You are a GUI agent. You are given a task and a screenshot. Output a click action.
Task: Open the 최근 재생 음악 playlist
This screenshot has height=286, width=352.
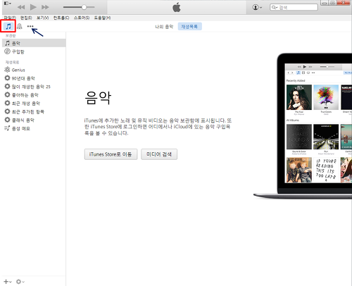pos(34,104)
